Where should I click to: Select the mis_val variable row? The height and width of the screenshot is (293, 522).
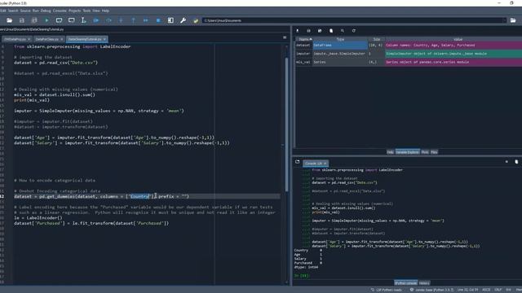[409, 62]
